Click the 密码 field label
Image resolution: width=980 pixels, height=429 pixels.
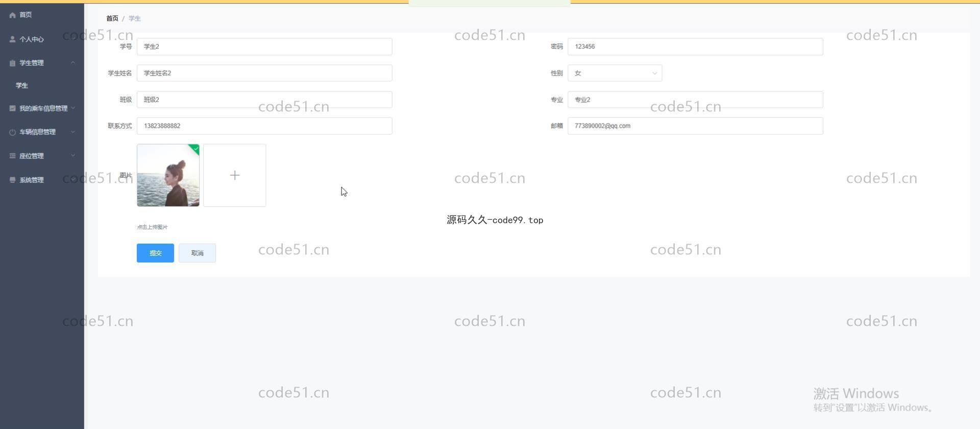click(x=556, y=46)
